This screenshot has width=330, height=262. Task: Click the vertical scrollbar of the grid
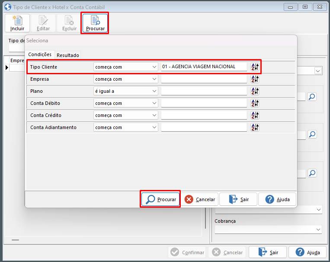pos(205,218)
